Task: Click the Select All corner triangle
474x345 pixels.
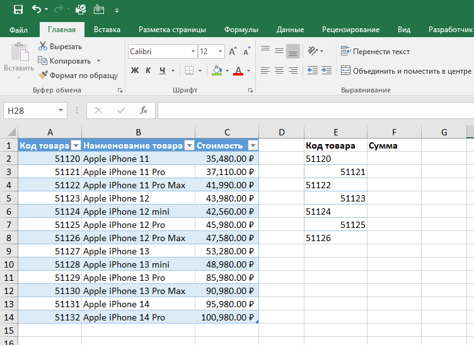Action: (11, 132)
